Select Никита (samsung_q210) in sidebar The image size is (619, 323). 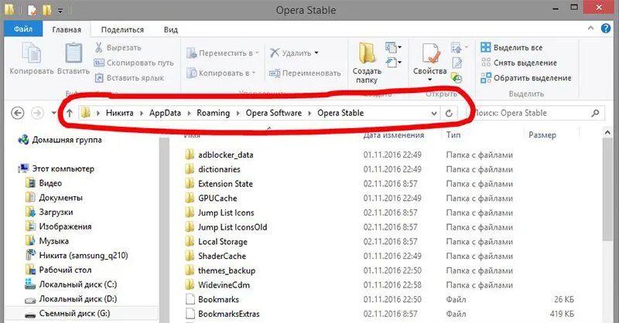(77, 256)
